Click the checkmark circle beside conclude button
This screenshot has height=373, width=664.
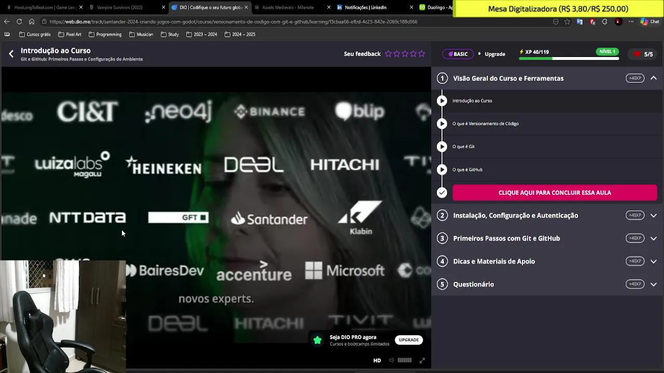(x=442, y=193)
